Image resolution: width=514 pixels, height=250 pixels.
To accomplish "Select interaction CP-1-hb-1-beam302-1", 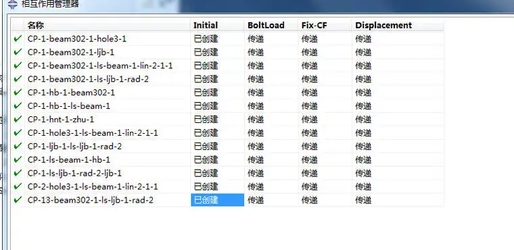I will click(72, 93).
